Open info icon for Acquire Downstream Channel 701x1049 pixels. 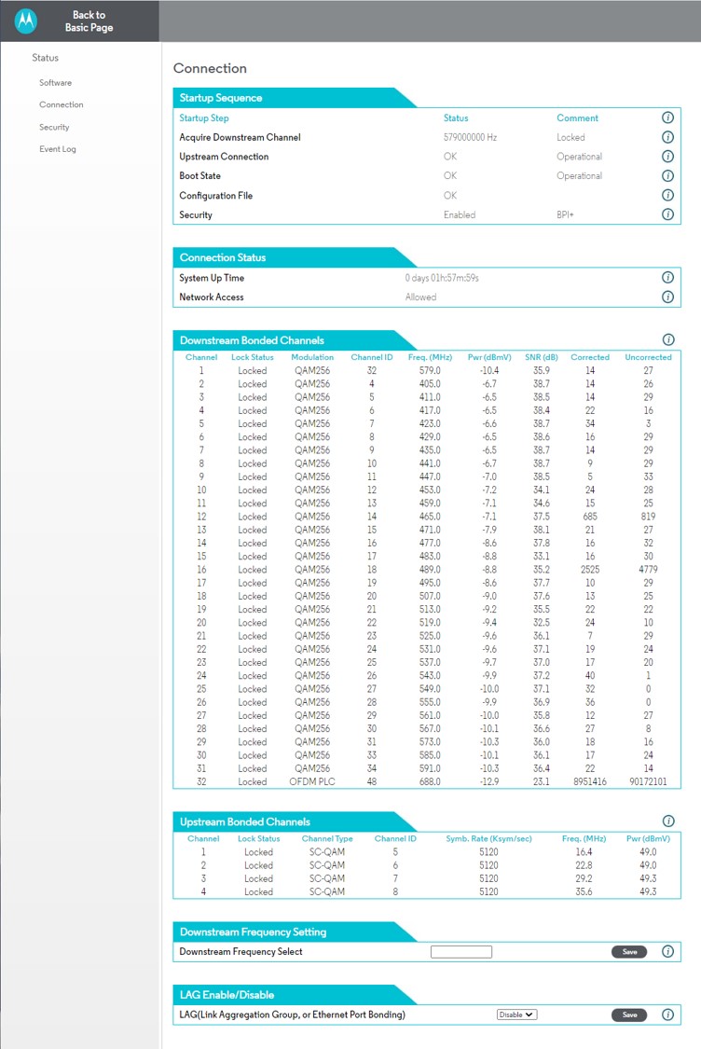click(667, 137)
